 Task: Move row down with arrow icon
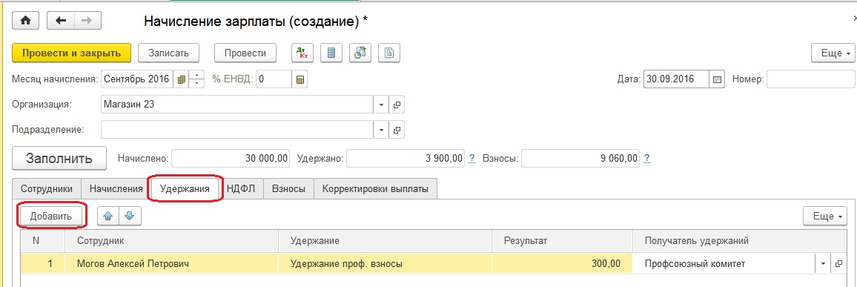130,216
